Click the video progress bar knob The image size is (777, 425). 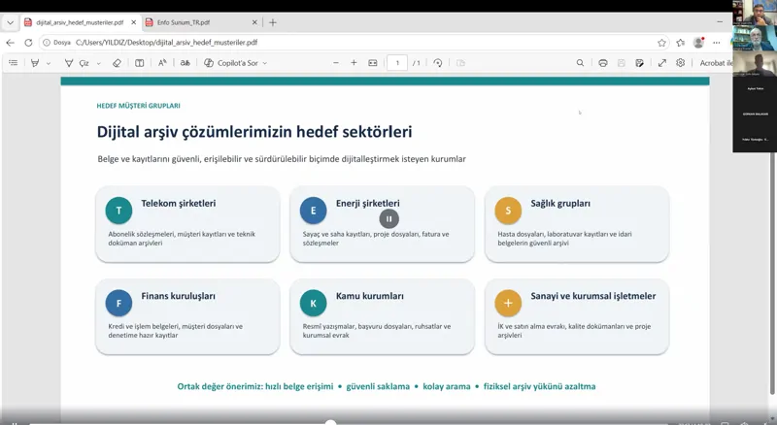330,422
